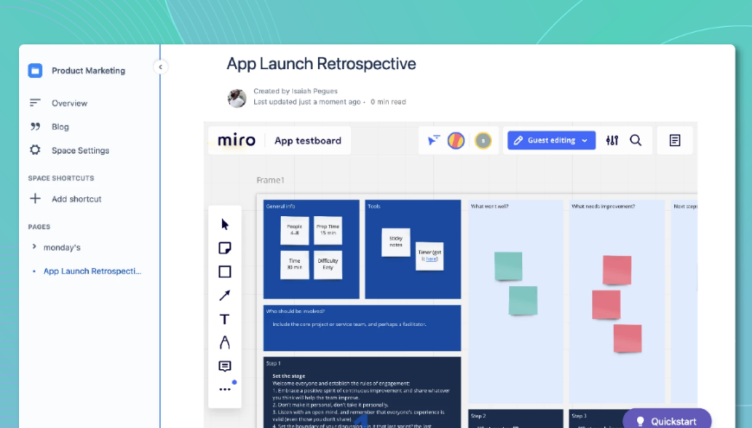This screenshot has width=752, height=428.
Task: Select the Text tool
Action: coord(225,319)
